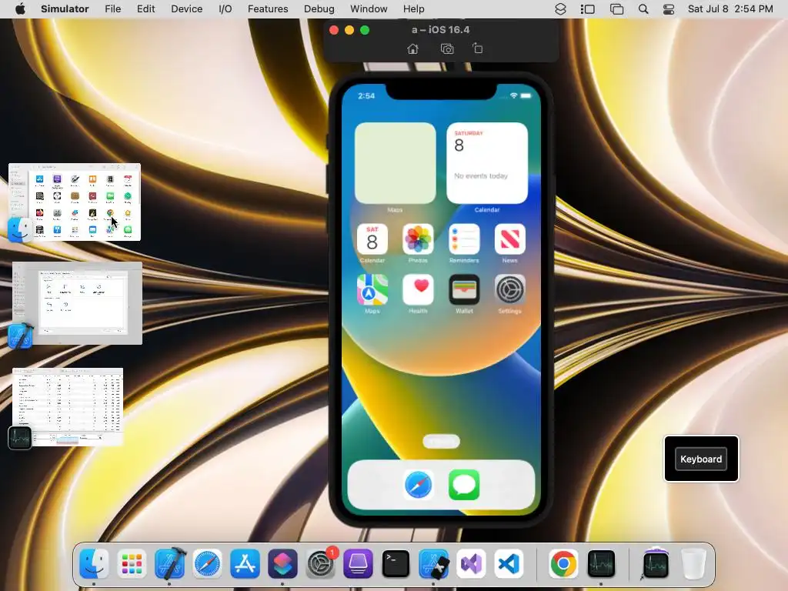Open the Apple menu
The height and width of the screenshot is (591, 788).
point(20,9)
